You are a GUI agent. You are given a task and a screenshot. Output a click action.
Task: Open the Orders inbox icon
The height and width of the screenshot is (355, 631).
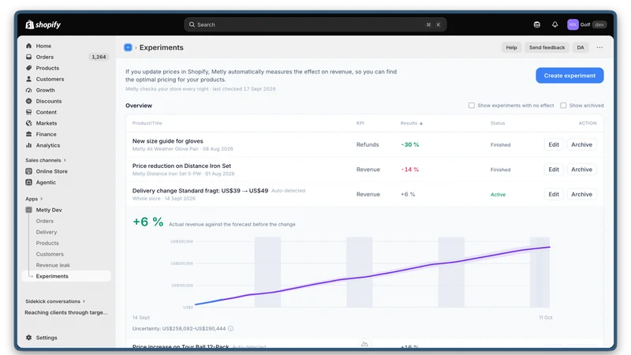28,57
